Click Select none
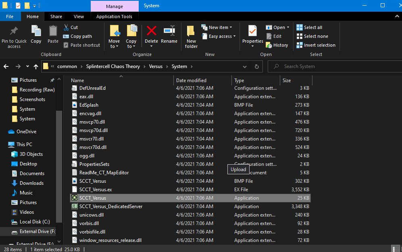Image resolution: width=402 pixels, height=252 pixels. coord(312,36)
